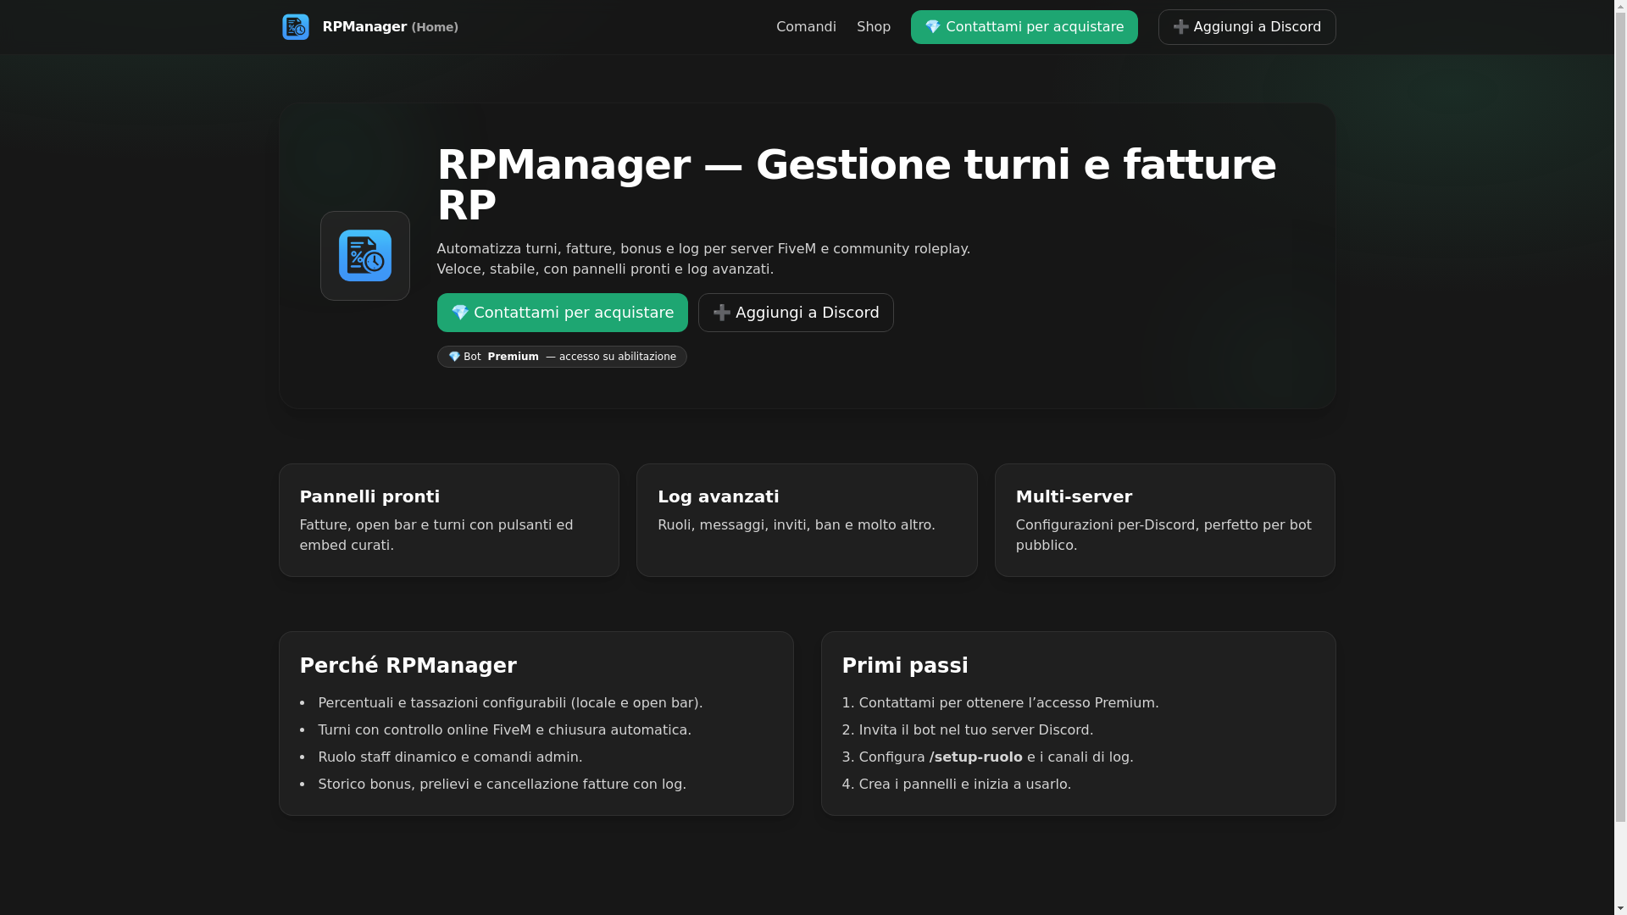Screen dimensions: 1627x915
Task: Click step 'Invita il bot nel tuo server Discord'
Action: pos(976,730)
